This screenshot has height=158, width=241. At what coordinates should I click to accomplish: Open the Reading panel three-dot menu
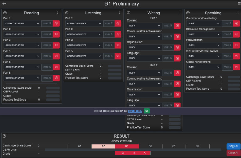tap(58, 13)
